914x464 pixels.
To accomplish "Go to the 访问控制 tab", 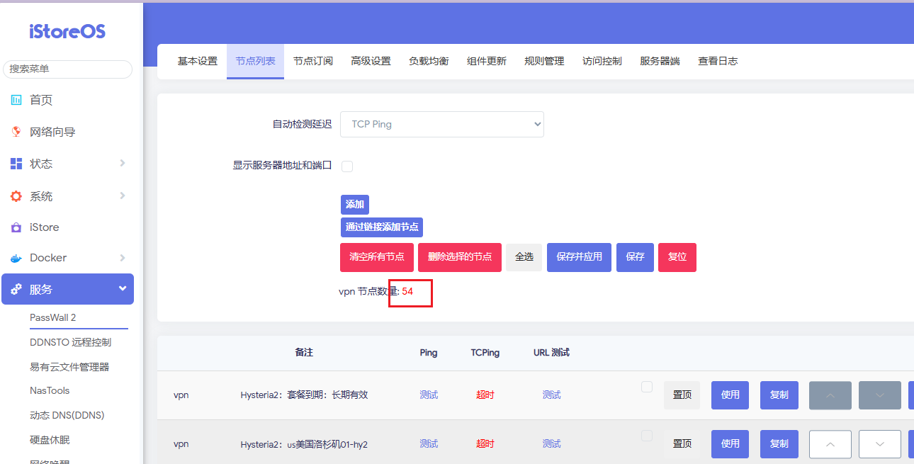I will tap(602, 61).
